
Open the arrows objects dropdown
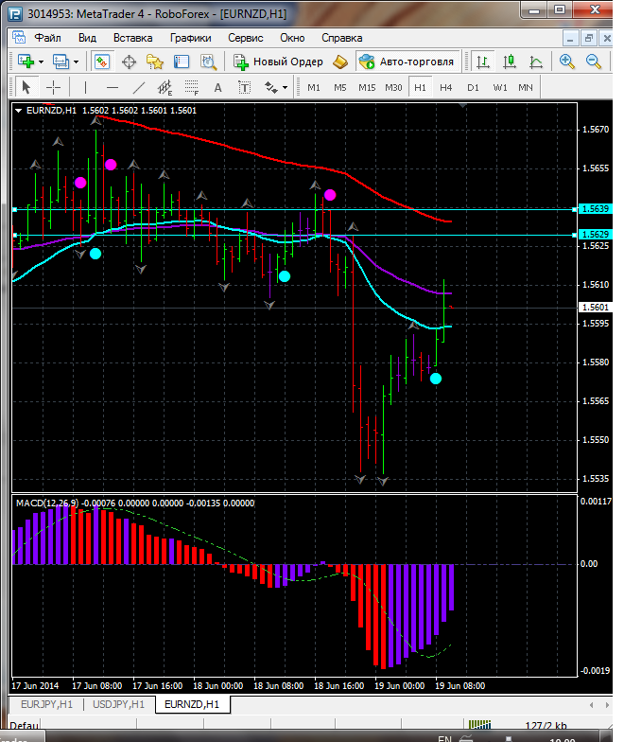pyautogui.click(x=277, y=87)
